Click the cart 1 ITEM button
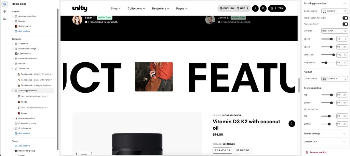This screenshot has height=156, width=350. (x=277, y=9)
